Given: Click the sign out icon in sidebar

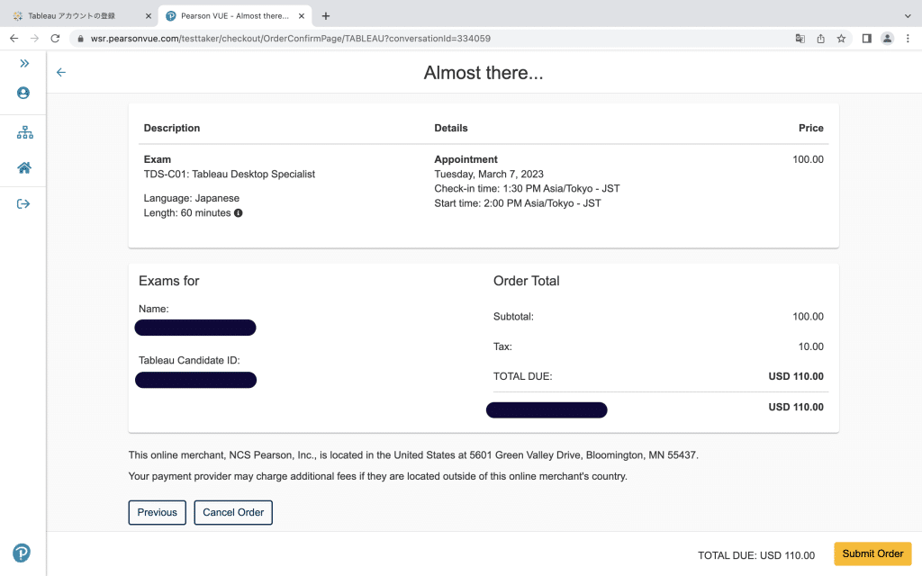Looking at the screenshot, I should tap(23, 203).
